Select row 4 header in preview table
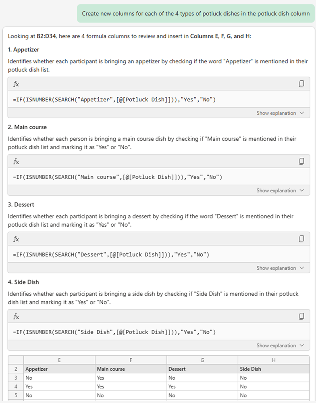This screenshot has height=403, width=316. (16, 386)
